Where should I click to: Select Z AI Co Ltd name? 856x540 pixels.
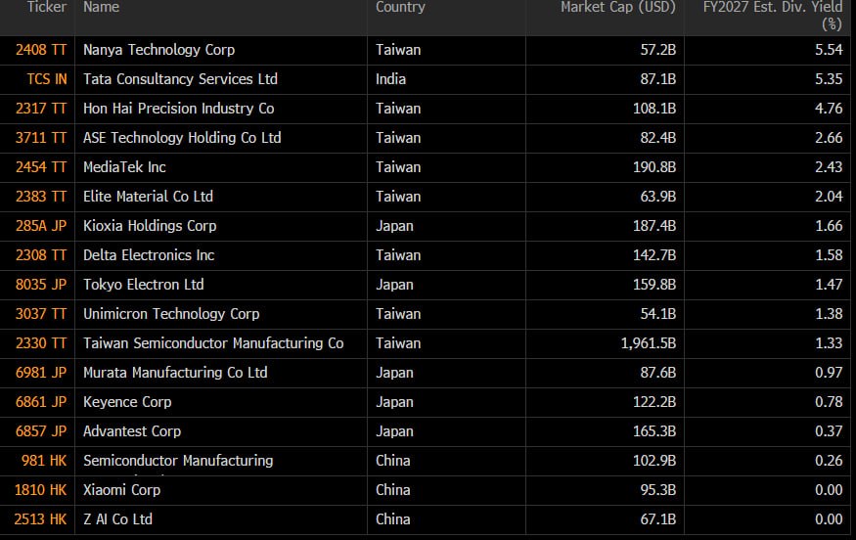pyautogui.click(x=117, y=519)
